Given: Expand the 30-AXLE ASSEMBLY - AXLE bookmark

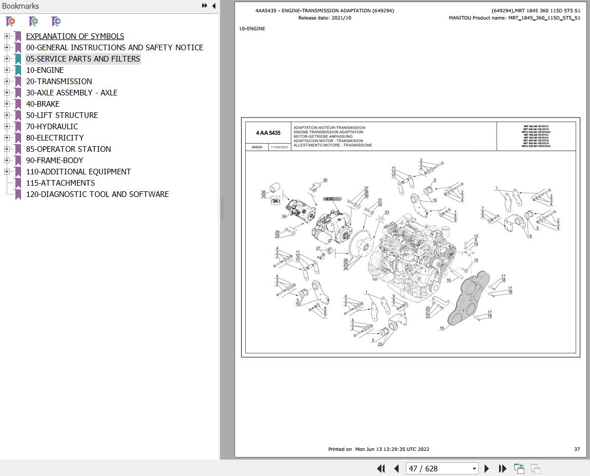Looking at the screenshot, I should click(x=6, y=92).
